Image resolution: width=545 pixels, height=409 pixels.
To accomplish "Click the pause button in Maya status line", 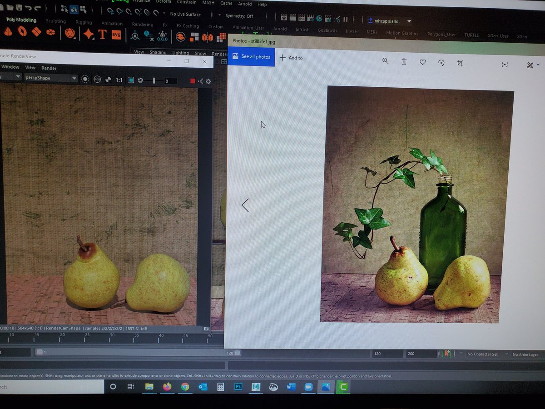I will click(345, 20).
